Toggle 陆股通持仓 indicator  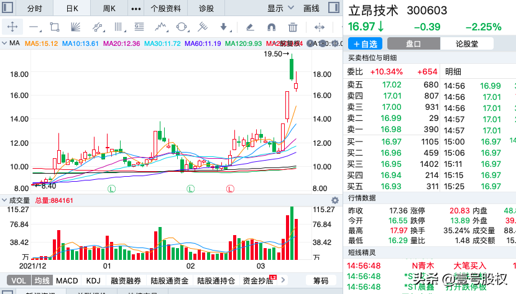(x=216, y=280)
